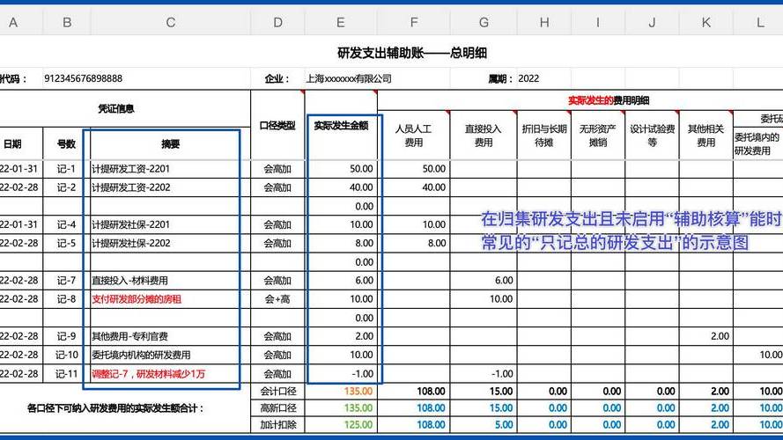Screen dimensions: 783x440
Task: Click the 直接投入费用 column heading
Action: point(484,136)
